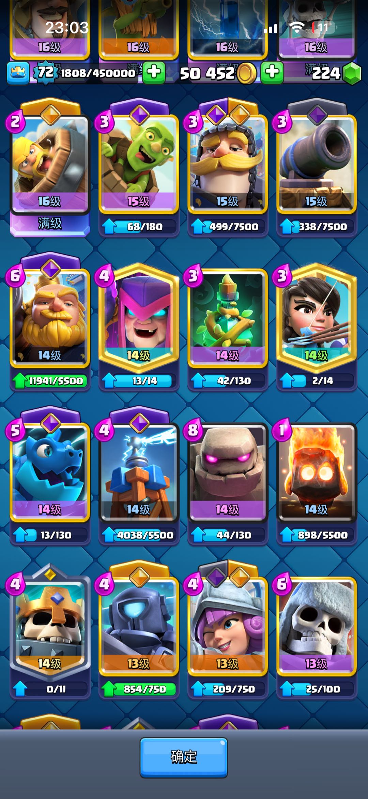
Task: Tap the 25/100 progress bar under Giant Skeleton
Action: pos(317,689)
